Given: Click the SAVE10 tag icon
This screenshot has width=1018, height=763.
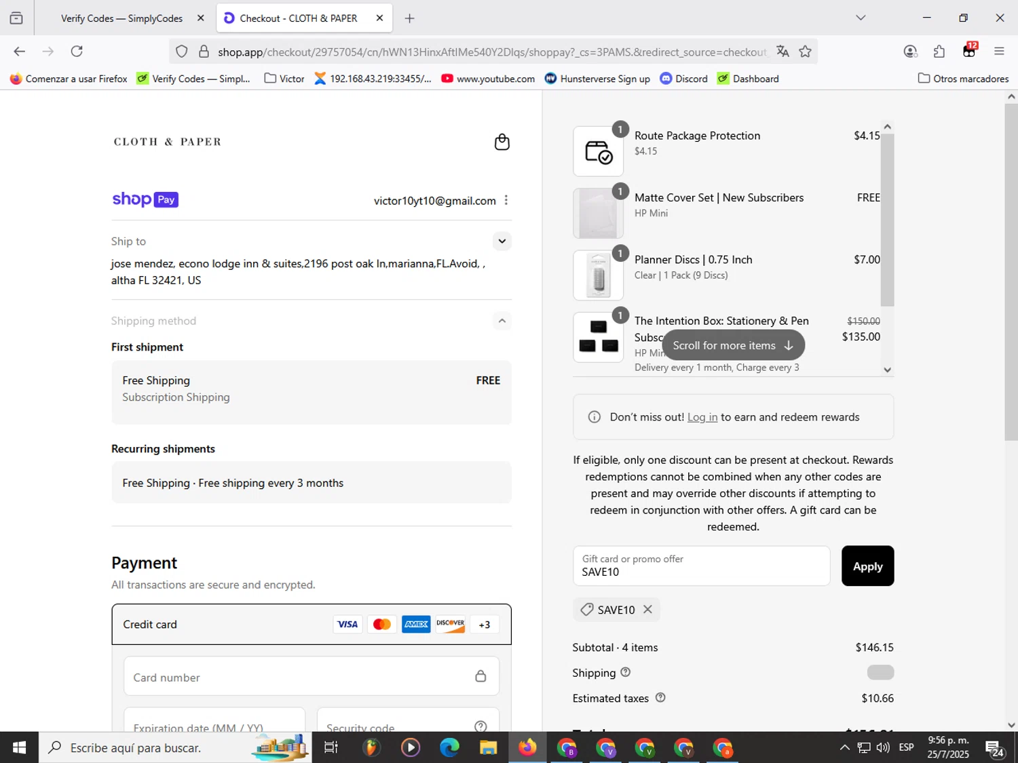Looking at the screenshot, I should [x=587, y=610].
